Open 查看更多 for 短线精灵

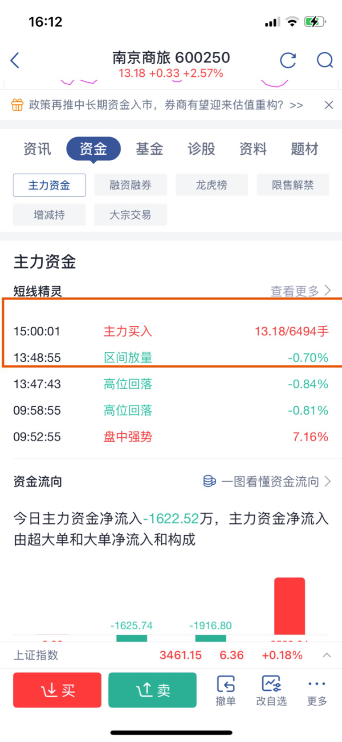point(301,291)
